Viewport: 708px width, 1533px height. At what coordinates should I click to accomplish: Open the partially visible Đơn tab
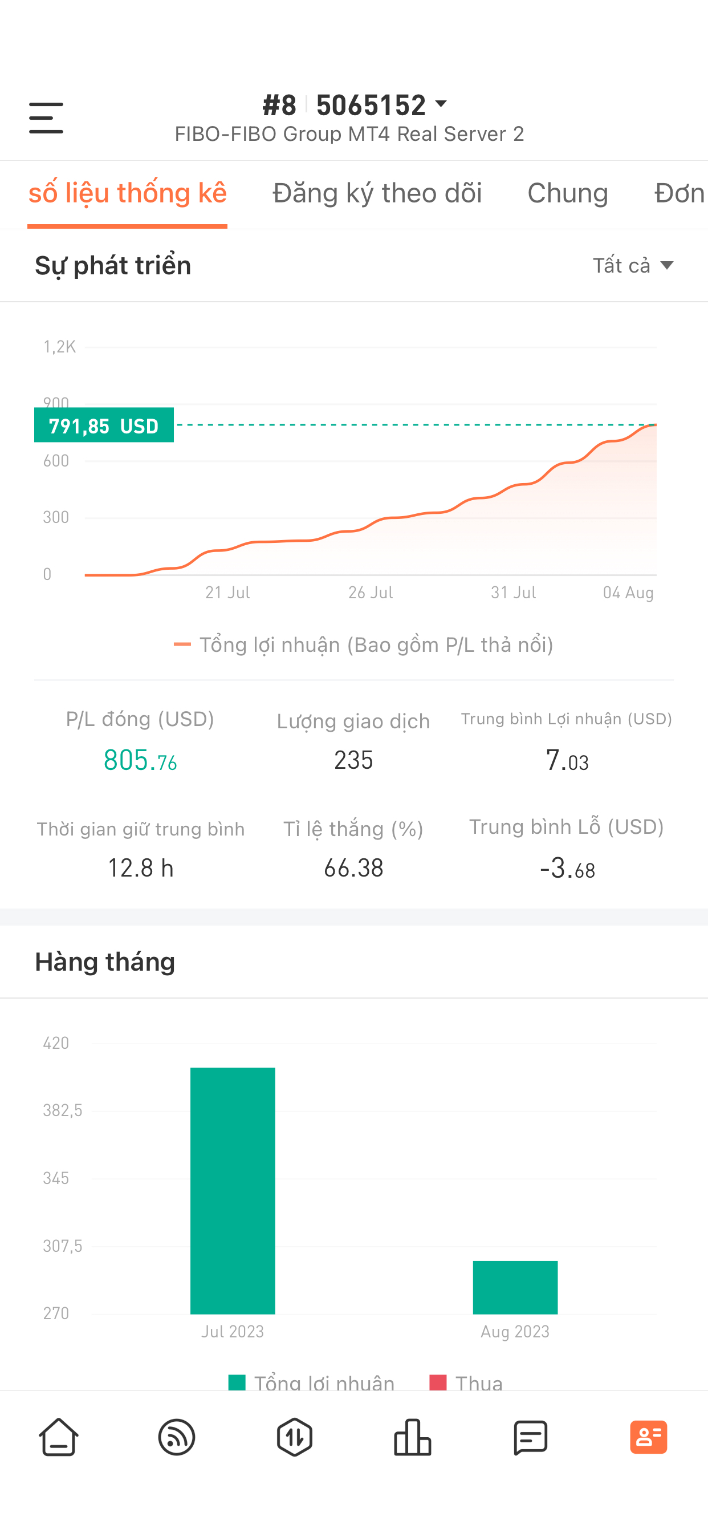(679, 193)
